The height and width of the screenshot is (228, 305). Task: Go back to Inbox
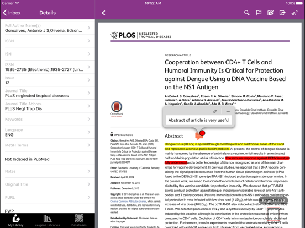point(12,13)
